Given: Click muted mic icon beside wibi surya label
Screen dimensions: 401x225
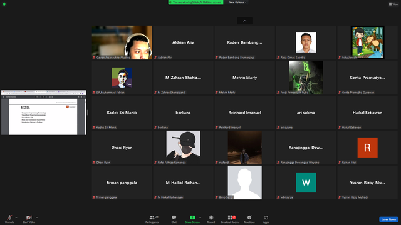Looking at the screenshot, I should [278, 197].
